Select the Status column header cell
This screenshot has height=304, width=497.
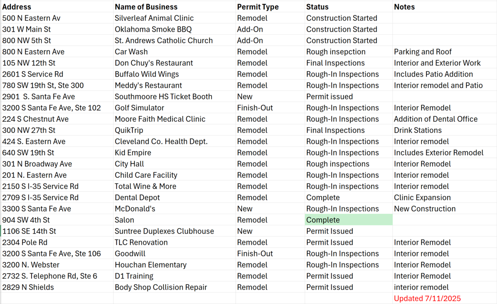tap(349, 7)
